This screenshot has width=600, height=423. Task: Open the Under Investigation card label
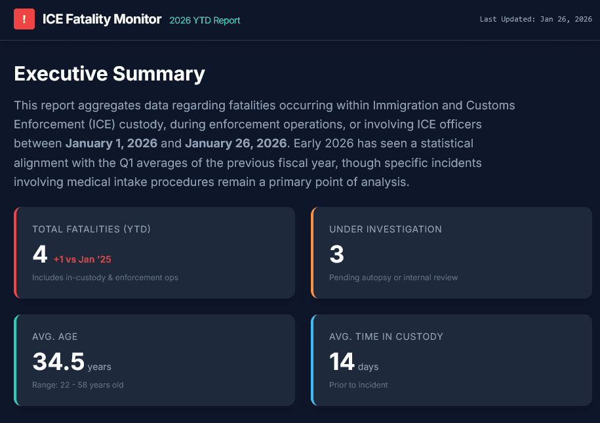[x=385, y=229]
